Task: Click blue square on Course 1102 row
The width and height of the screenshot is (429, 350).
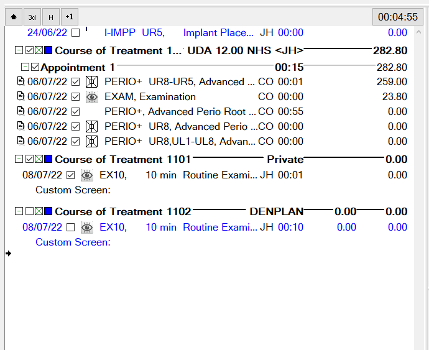Action: tap(48, 211)
